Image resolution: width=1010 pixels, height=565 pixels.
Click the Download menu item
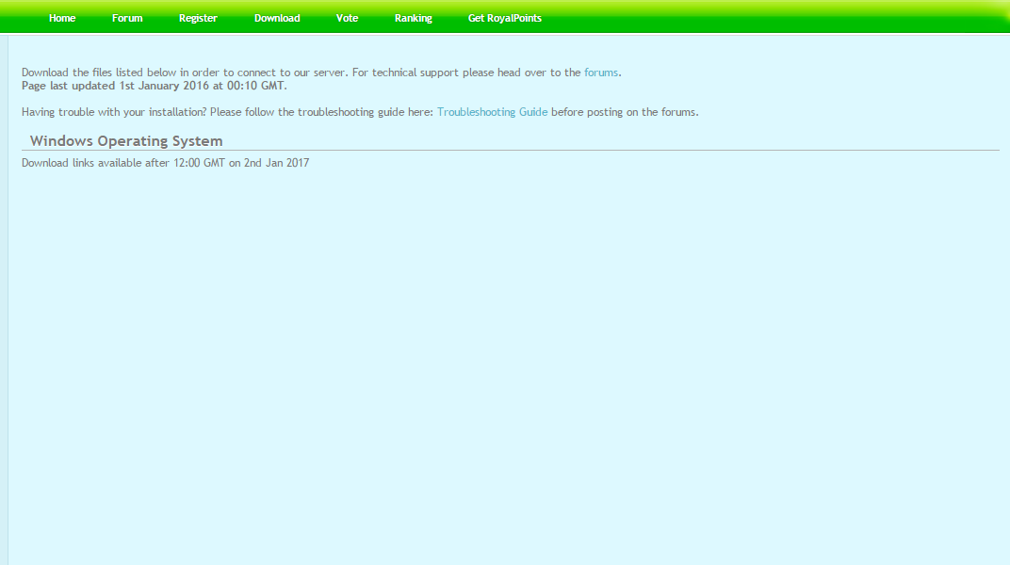tap(277, 18)
